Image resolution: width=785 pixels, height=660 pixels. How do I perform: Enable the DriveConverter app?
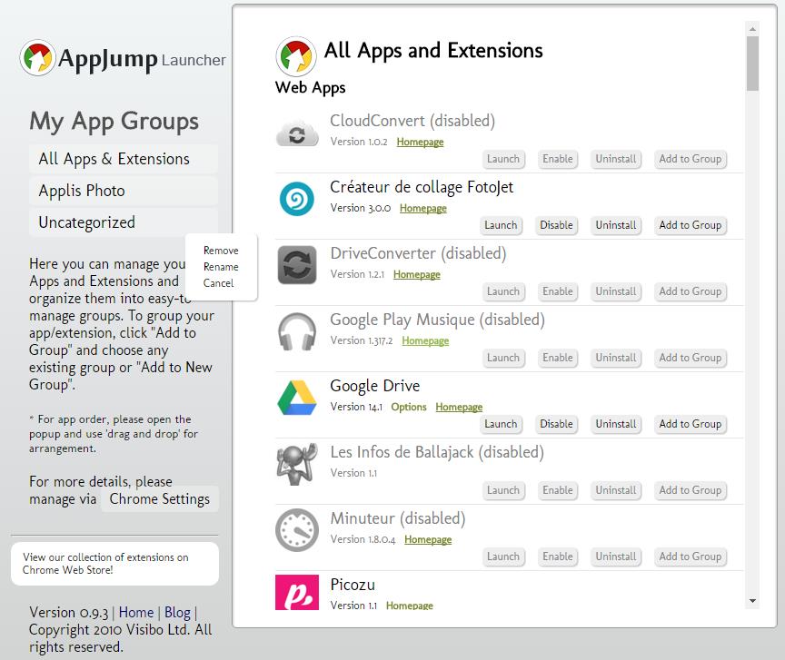[558, 291]
